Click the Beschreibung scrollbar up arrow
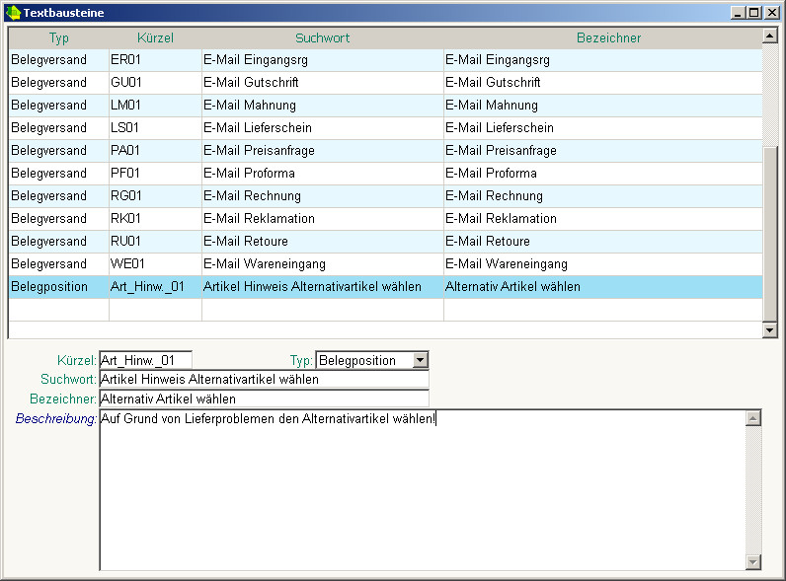The image size is (786, 581). coord(752,418)
